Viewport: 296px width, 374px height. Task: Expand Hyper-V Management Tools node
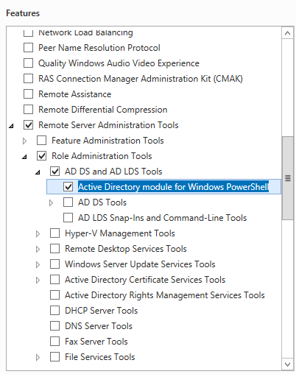tap(38, 233)
